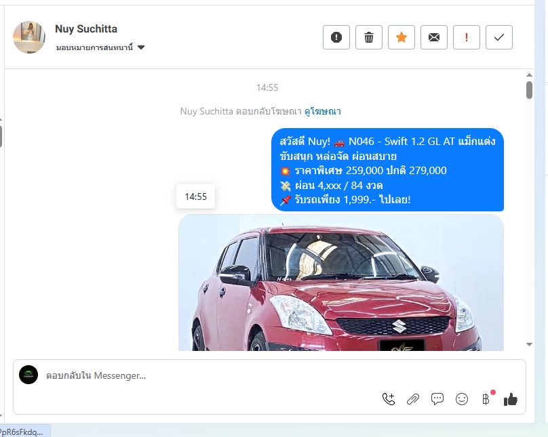Click the blue Swift 1.2 GL message bubble
The width and height of the screenshot is (548, 437).
[387, 170]
